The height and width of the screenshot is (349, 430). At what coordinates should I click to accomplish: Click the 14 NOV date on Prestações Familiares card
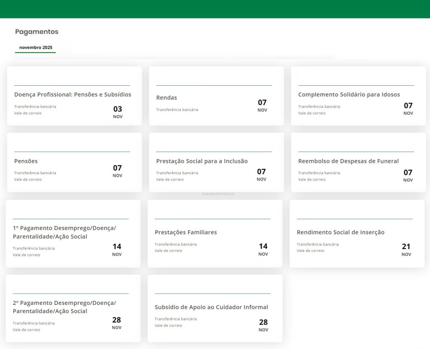pos(263,249)
